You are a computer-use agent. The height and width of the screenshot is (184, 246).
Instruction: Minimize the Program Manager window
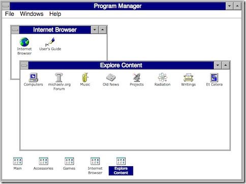pos(230,6)
